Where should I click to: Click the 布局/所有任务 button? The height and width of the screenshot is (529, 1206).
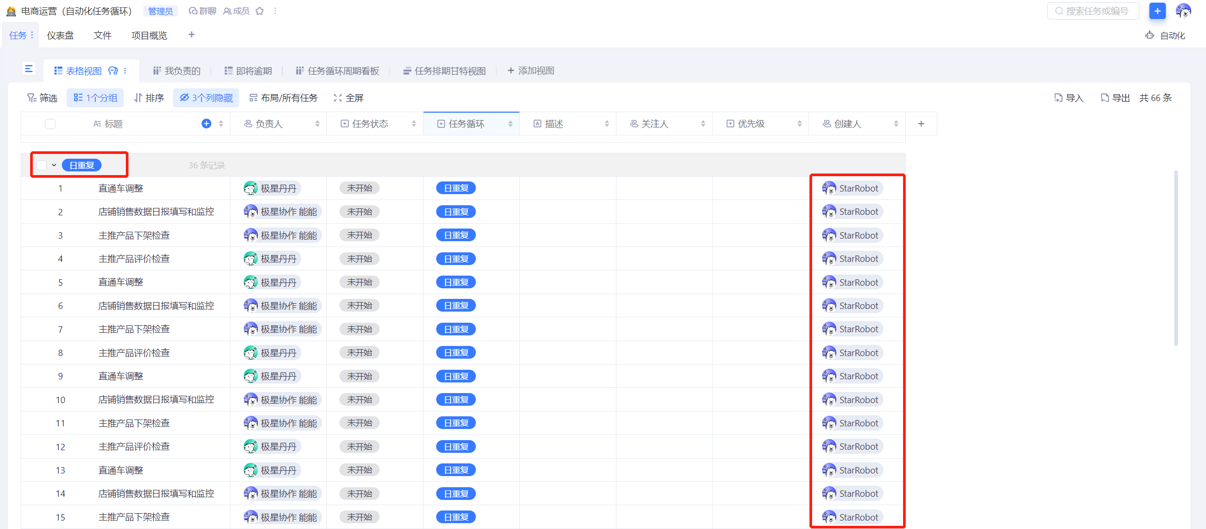[283, 97]
